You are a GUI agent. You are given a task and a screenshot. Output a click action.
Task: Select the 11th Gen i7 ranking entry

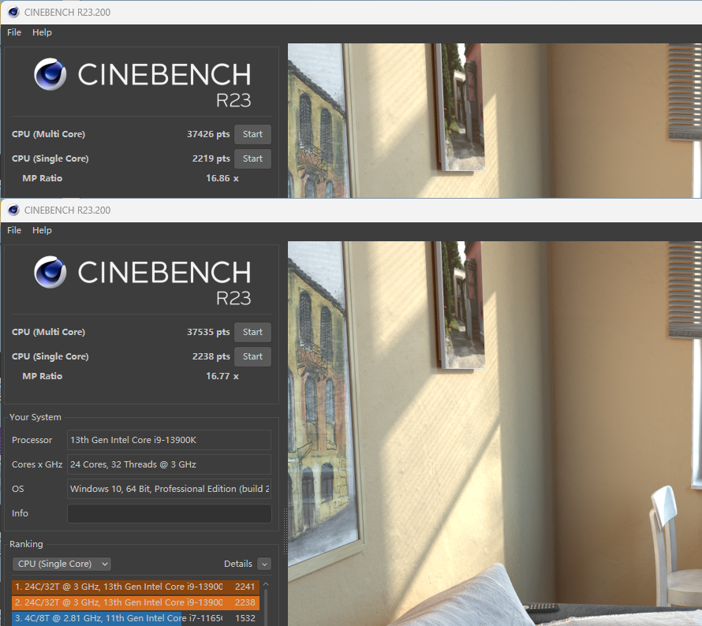pyautogui.click(x=135, y=618)
